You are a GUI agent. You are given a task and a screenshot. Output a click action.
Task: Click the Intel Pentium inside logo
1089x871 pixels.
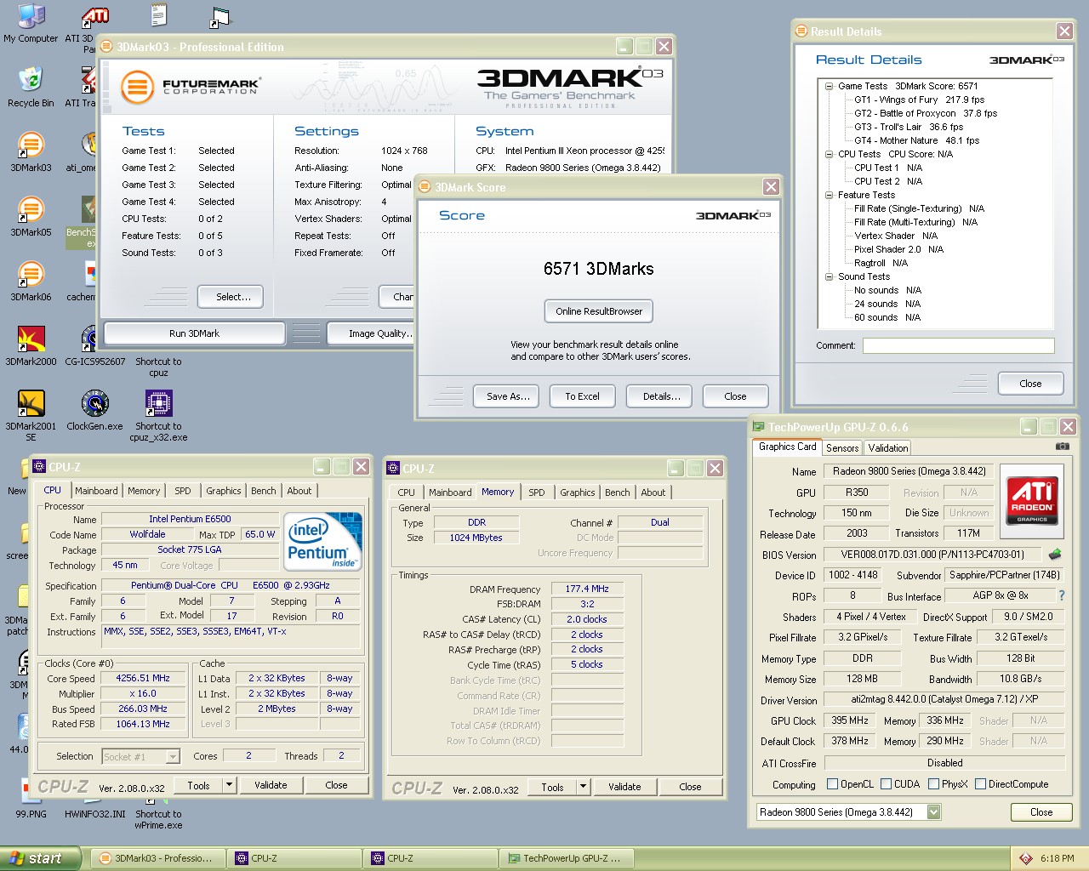click(323, 541)
